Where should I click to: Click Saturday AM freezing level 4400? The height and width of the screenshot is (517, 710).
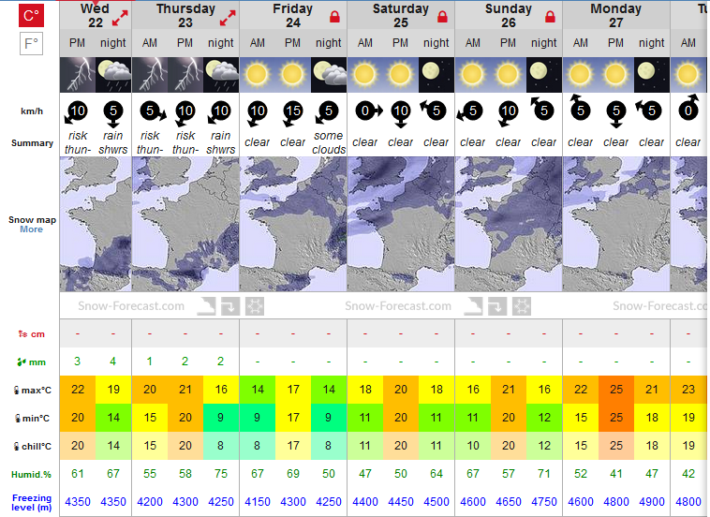tap(365, 502)
